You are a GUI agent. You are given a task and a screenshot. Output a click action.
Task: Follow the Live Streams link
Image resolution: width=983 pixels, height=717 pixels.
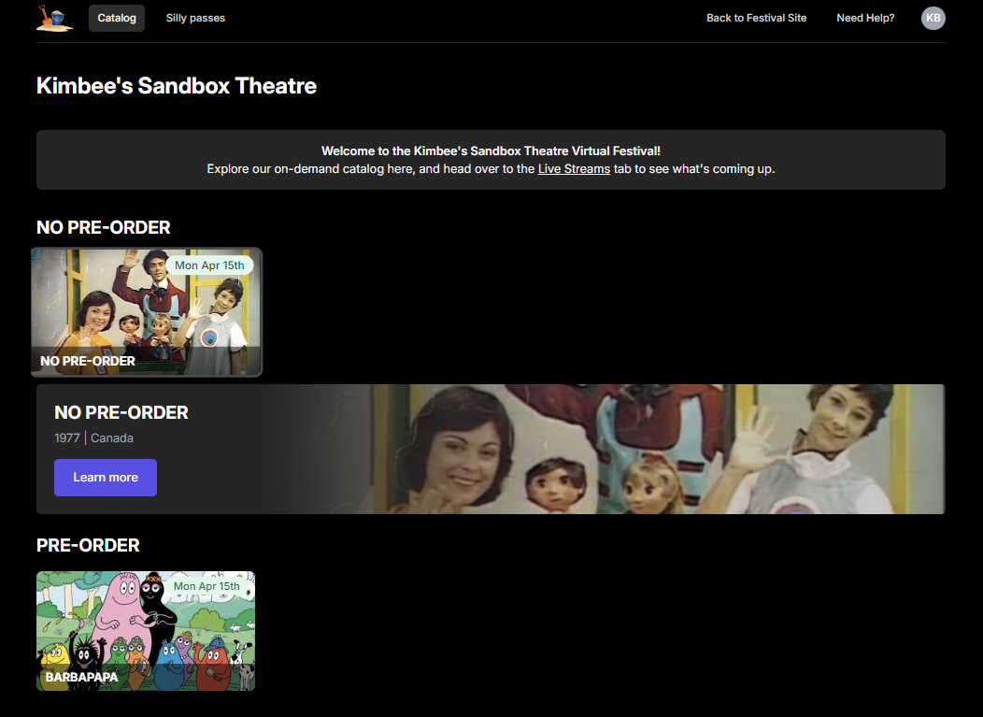pos(574,169)
